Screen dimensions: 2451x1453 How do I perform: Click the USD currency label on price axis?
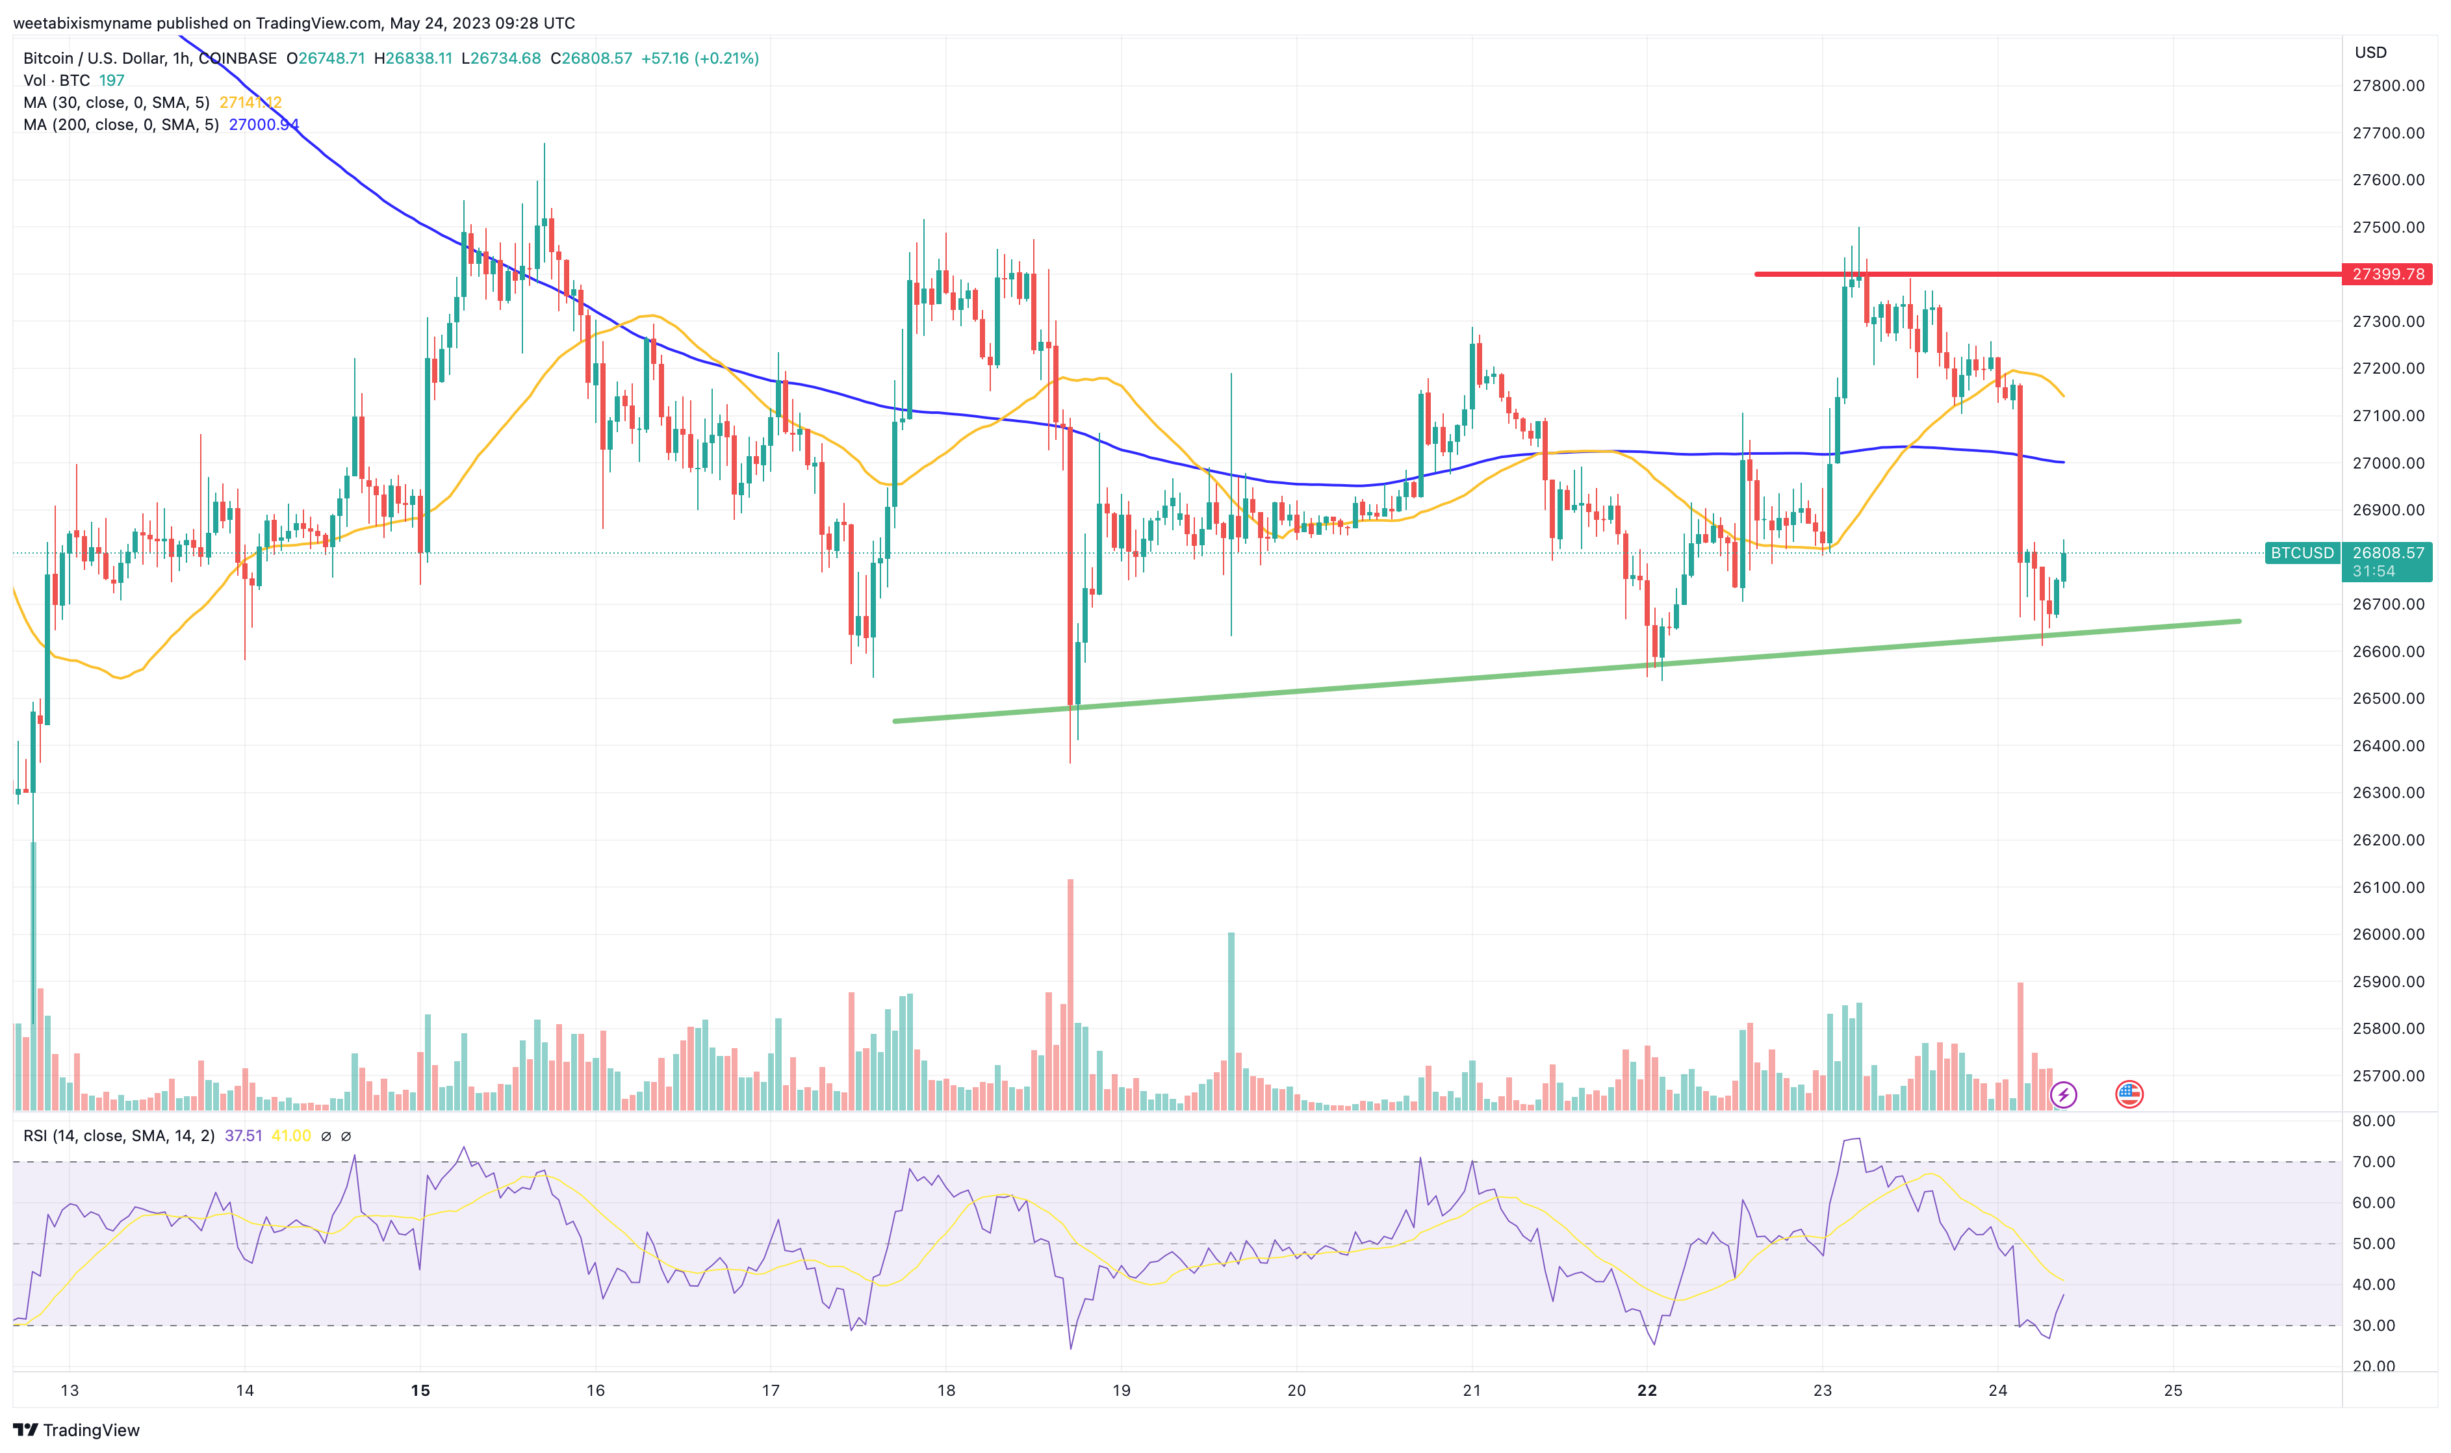(x=2370, y=53)
